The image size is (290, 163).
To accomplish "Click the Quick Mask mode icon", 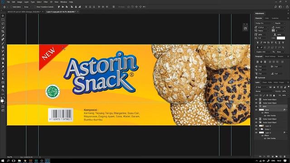I will pos(3,106).
